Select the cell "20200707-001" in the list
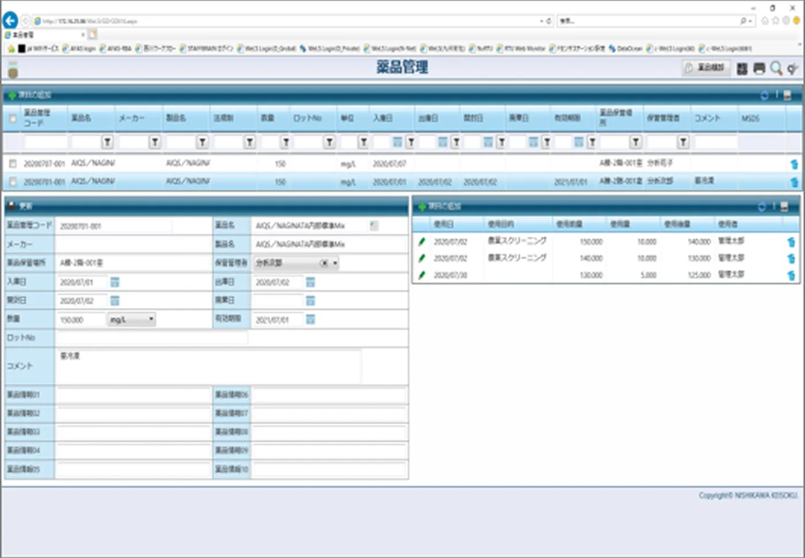The width and height of the screenshot is (805, 558). tap(44, 164)
